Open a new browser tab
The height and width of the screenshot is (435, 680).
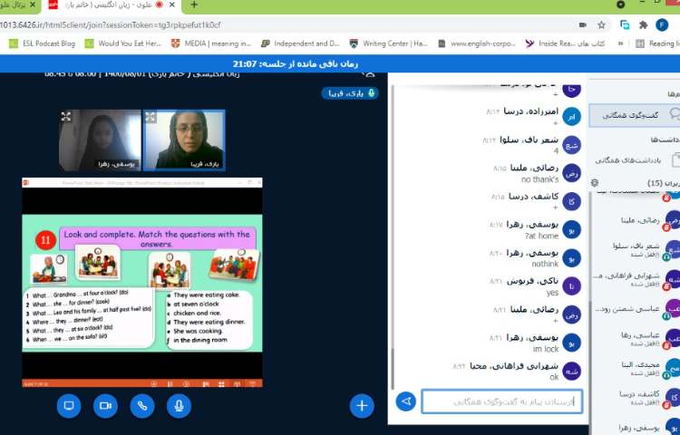193,5
